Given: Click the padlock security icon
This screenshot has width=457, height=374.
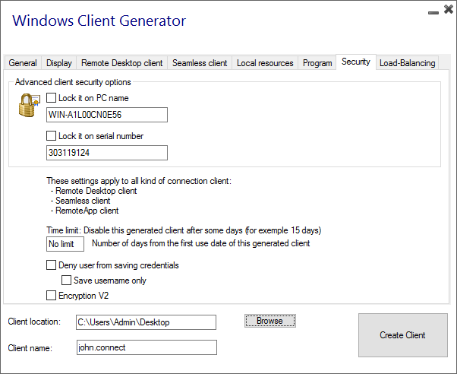Looking at the screenshot, I should (29, 105).
